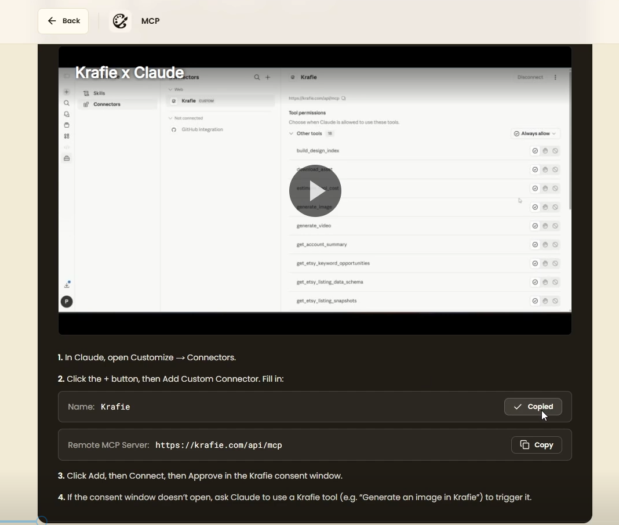This screenshot has height=525, width=619.
Task: Click the search icon in video's left rail
Action: pyautogui.click(x=66, y=103)
